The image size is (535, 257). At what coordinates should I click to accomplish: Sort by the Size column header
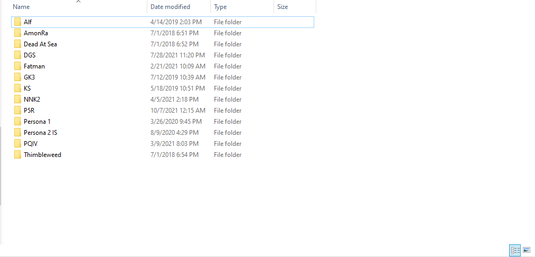[x=283, y=7]
